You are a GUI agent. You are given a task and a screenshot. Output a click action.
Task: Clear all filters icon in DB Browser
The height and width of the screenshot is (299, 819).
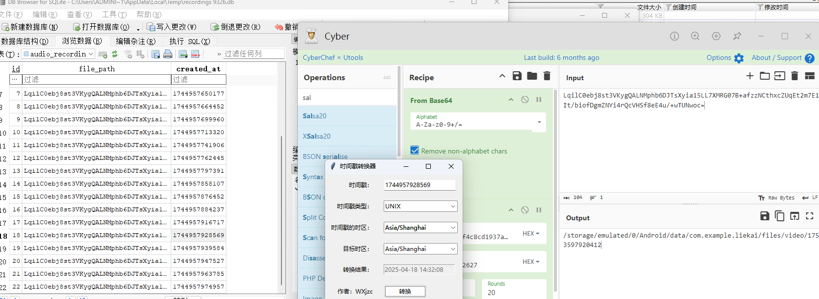pyautogui.click(x=128, y=54)
